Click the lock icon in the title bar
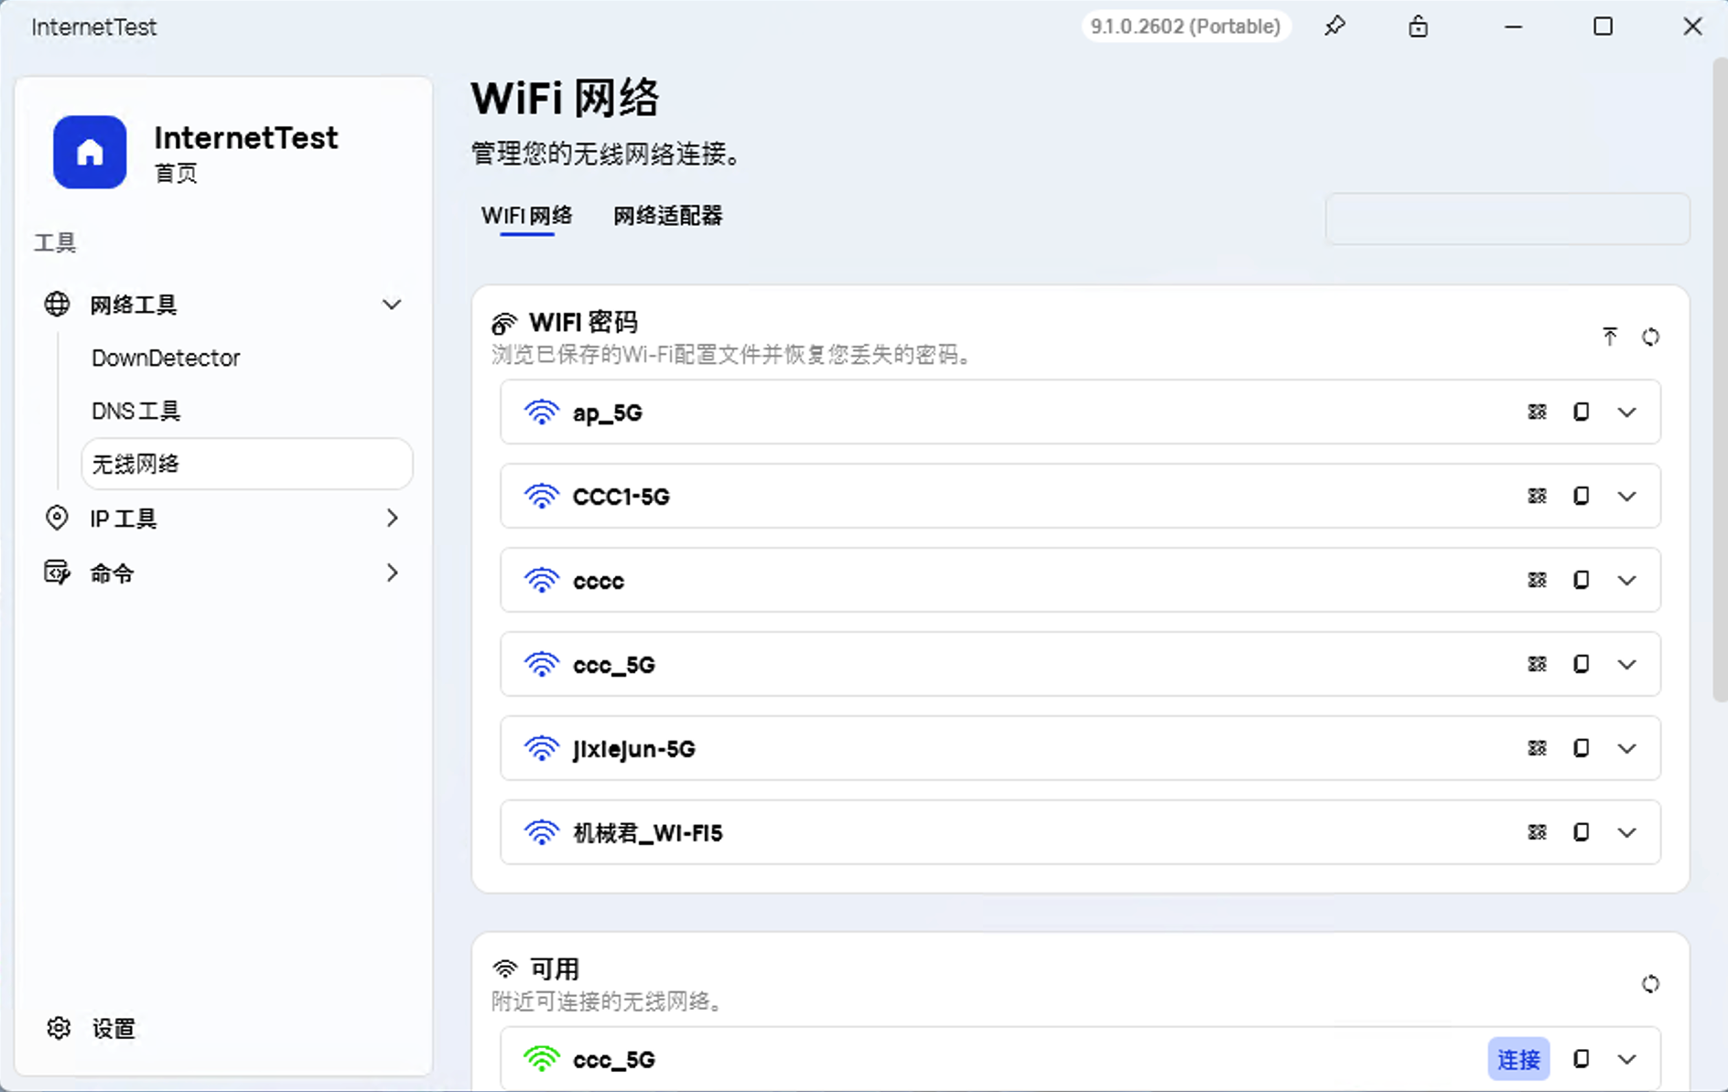Screen dimensions: 1728x1092 tap(1419, 27)
